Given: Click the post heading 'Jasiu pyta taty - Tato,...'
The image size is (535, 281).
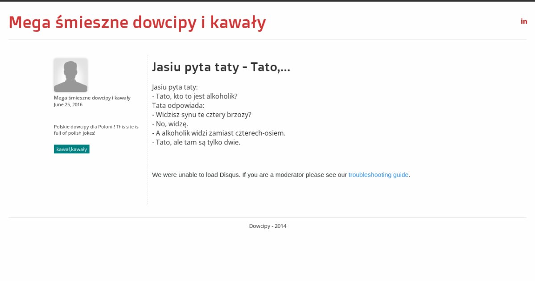Looking at the screenshot, I should pyautogui.click(x=221, y=67).
